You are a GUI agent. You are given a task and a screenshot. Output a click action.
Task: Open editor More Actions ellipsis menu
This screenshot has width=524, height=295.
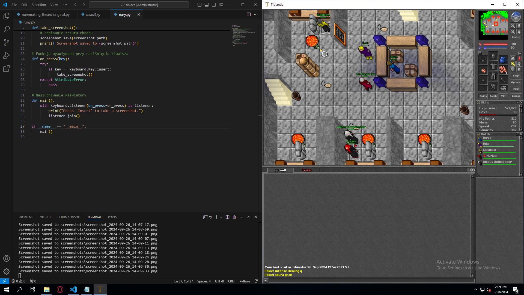click(x=256, y=14)
